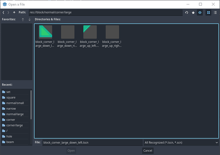Screen dimensions: 220x155
Task: Click the Open button
Action: (x=71, y=151)
